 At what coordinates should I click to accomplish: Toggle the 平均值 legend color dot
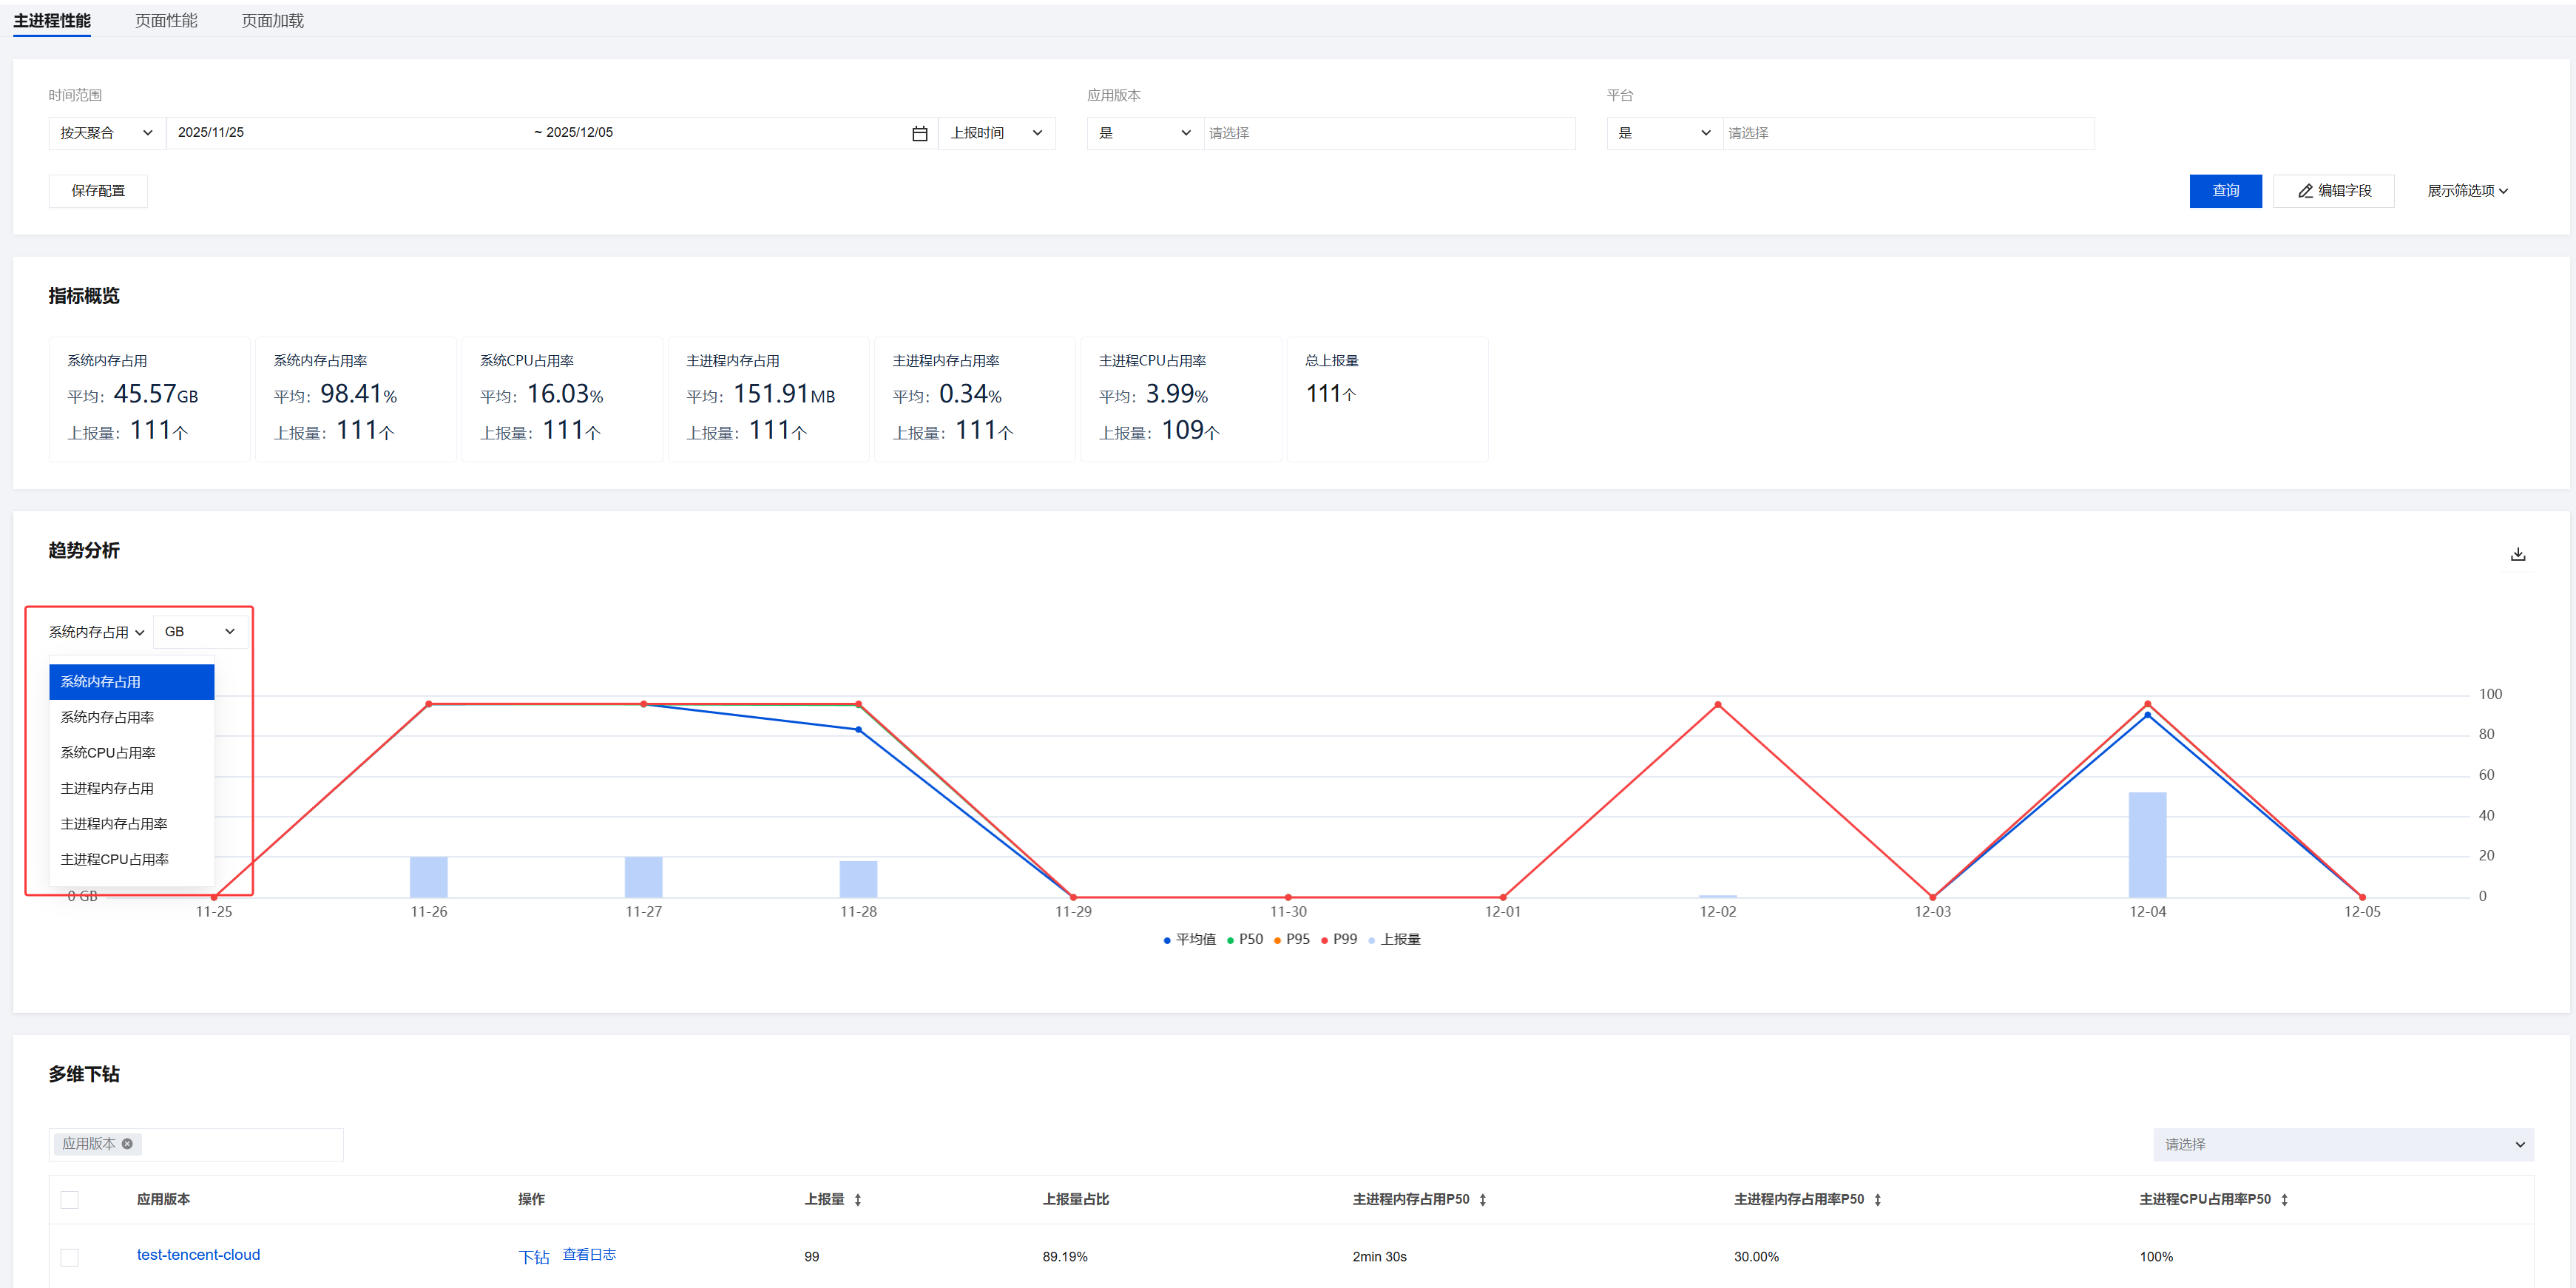click(1166, 940)
